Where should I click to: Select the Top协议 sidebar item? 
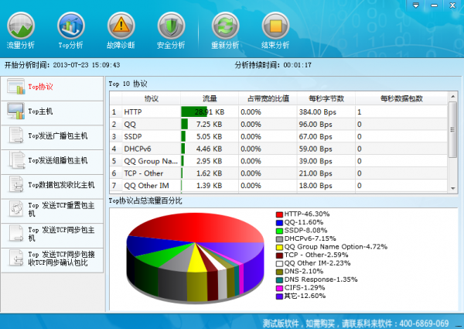[x=52, y=88]
